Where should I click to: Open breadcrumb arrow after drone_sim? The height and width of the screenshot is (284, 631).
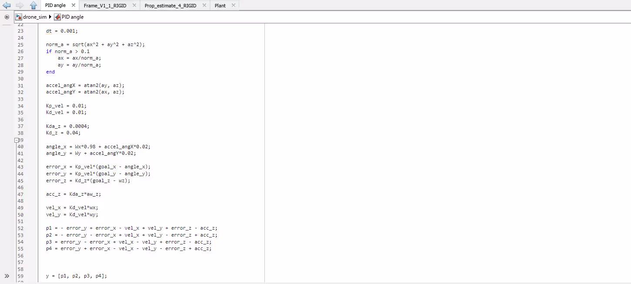[x=50, y=17]
